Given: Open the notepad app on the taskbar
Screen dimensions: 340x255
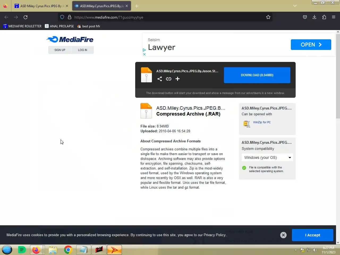Looking at the screenshot, I should coord(83,250).
